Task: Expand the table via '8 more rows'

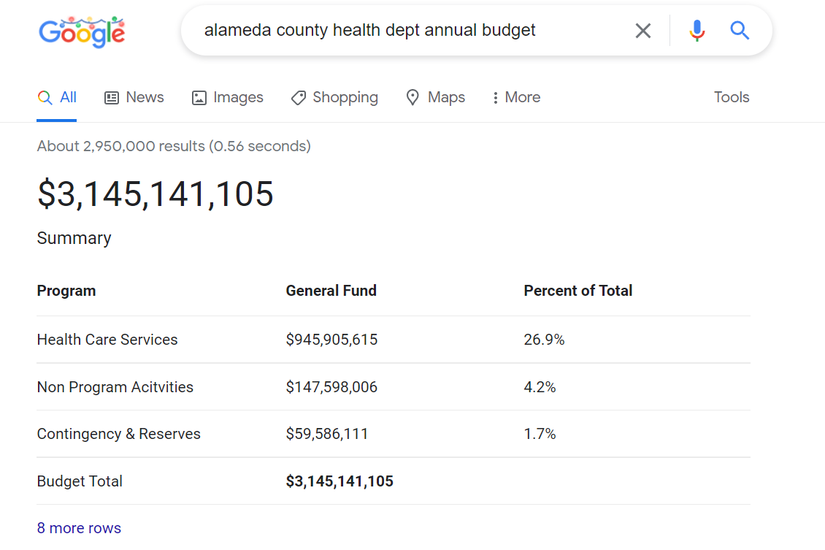Action: pos(79,528)
